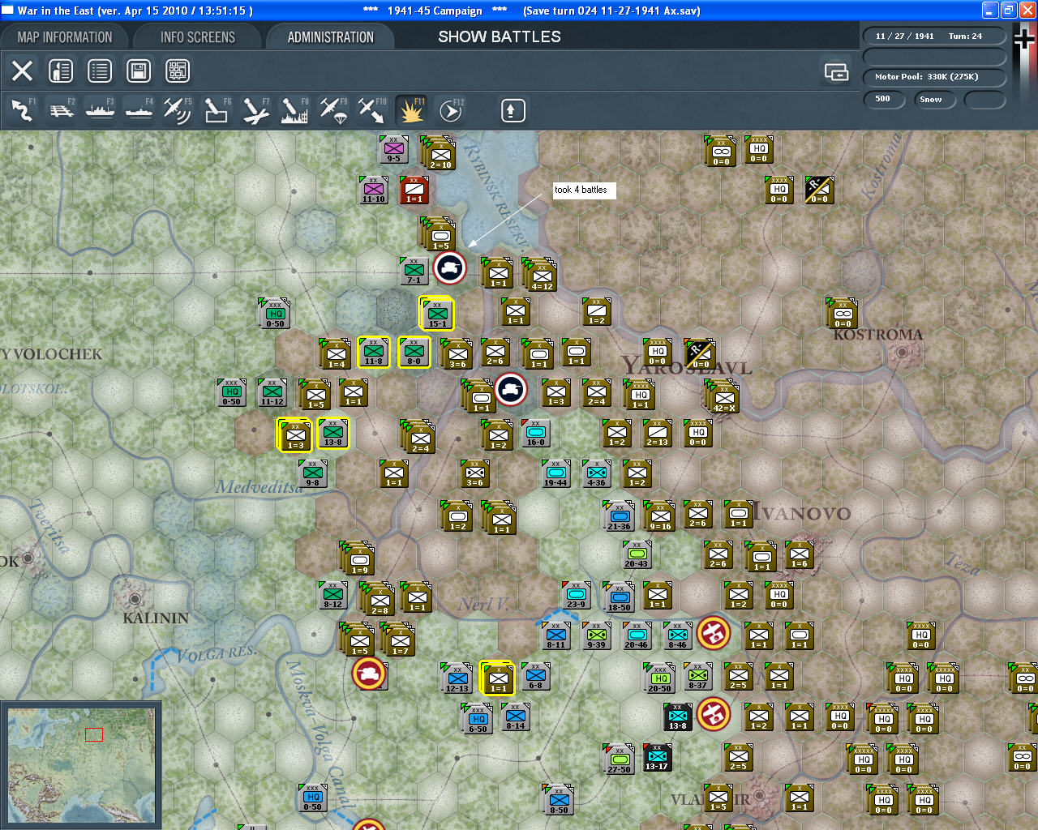Select the F1 move mode icon

click(x=22, y=110)
